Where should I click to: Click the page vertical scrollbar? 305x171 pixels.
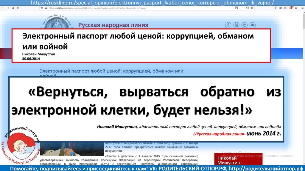click(x=304, y=89)
